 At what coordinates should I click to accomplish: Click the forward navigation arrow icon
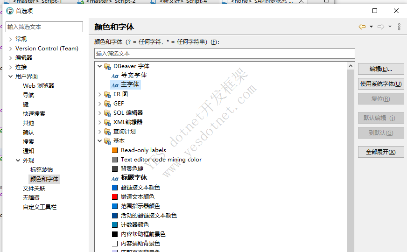point(381,27)
